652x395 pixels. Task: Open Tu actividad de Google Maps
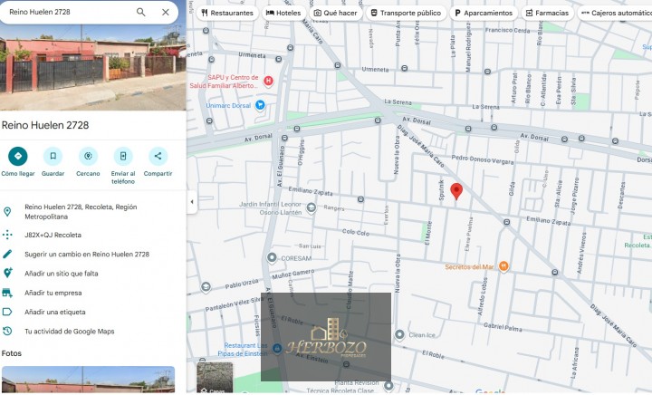coord(70,332)
